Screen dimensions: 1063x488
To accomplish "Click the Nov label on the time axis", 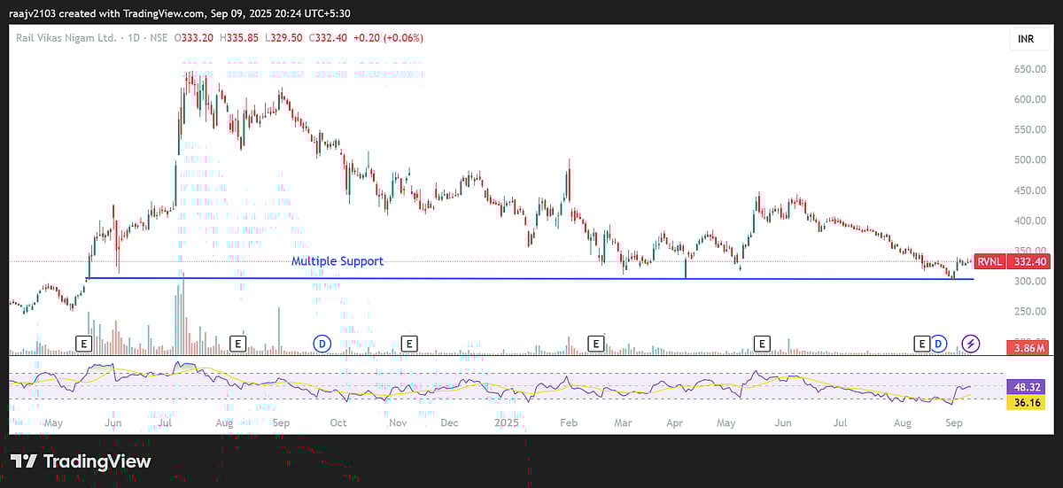I will [x=398, y=423].
